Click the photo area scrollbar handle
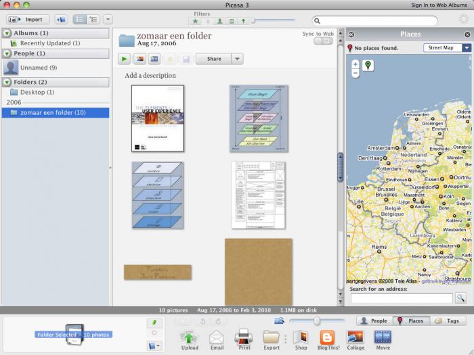Viewport: 474px width, 355px height. [x=341, y=168]
